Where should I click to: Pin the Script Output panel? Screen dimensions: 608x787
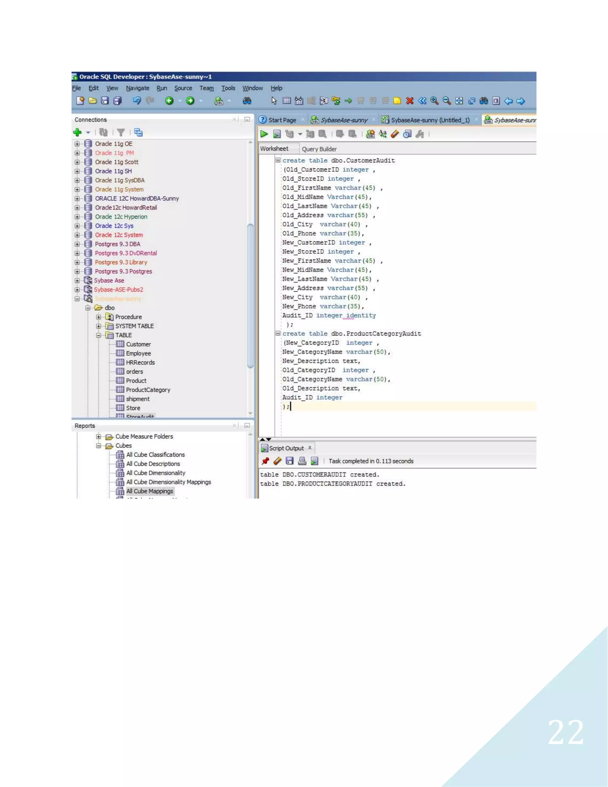(265, 461)
